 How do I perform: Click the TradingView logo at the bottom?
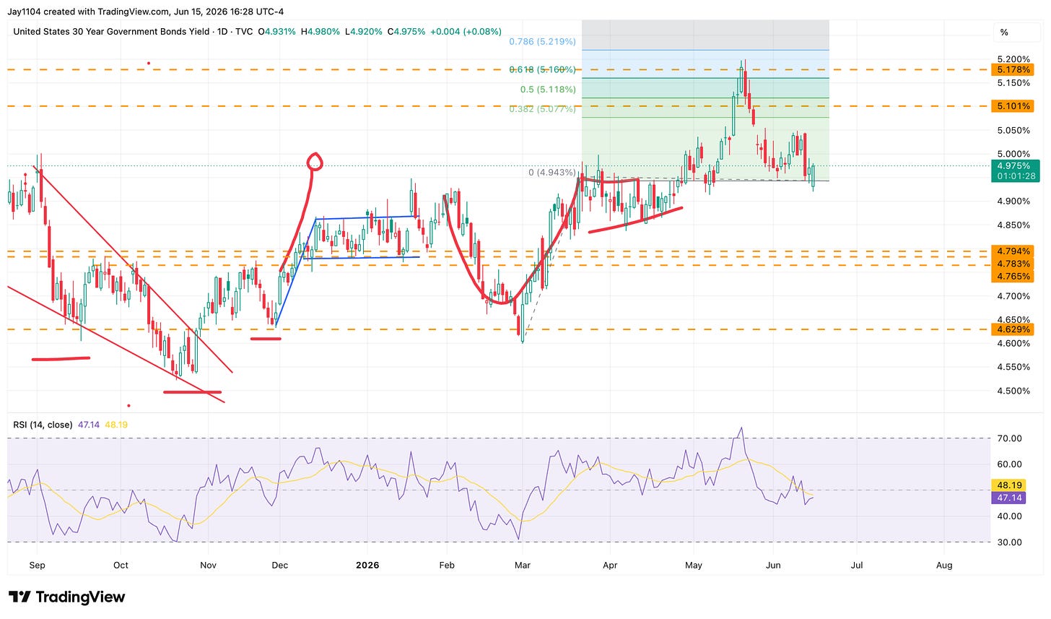click(x=66, y=597)
